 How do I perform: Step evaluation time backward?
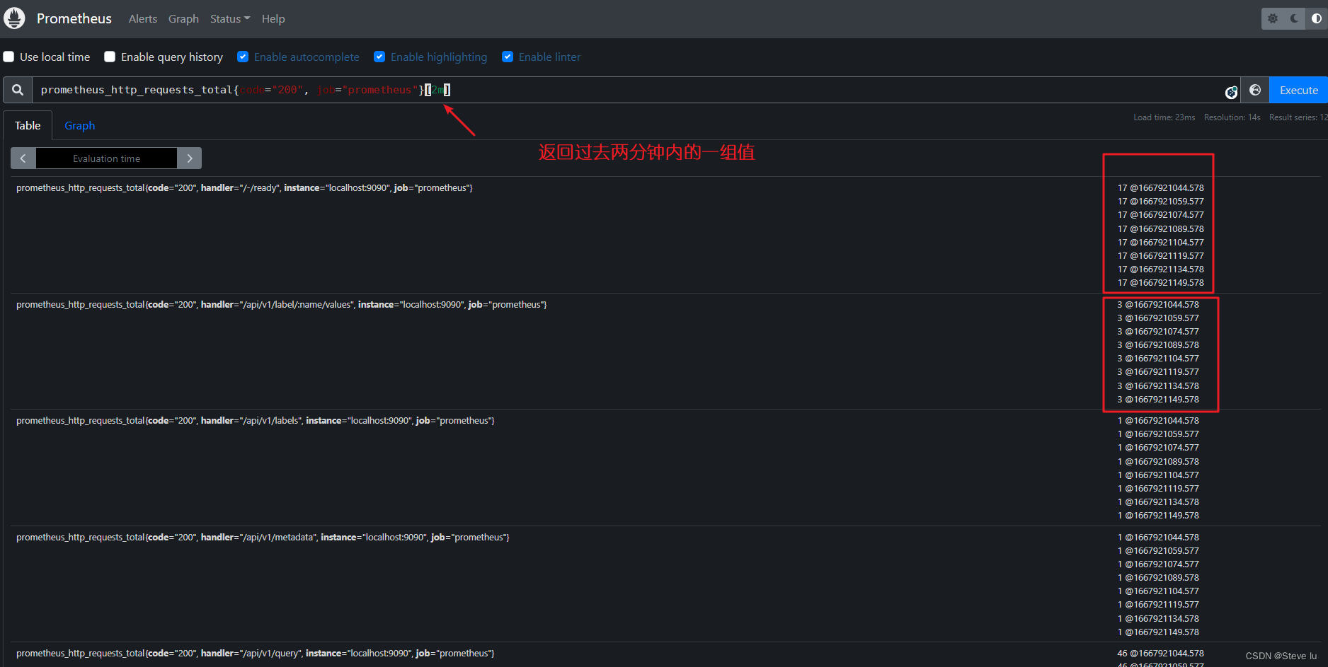(x=23, y=158)
